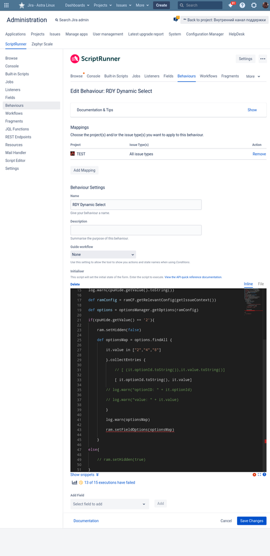The height and width of the screenshot is (556, 270).
Task: Open the app switcher grid icon
Action: click(x=6, y=6)
